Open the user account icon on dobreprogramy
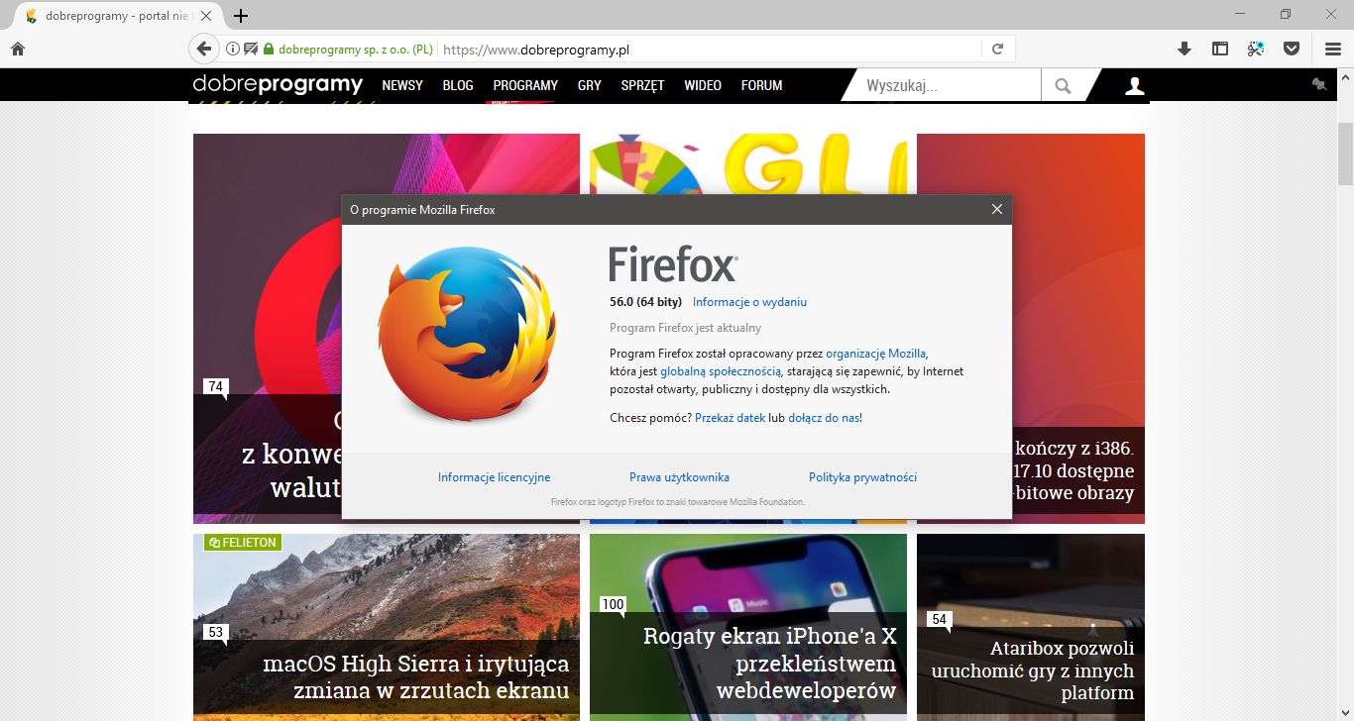The height and width of the screenshot is (721, 1354). (1135, 86)
